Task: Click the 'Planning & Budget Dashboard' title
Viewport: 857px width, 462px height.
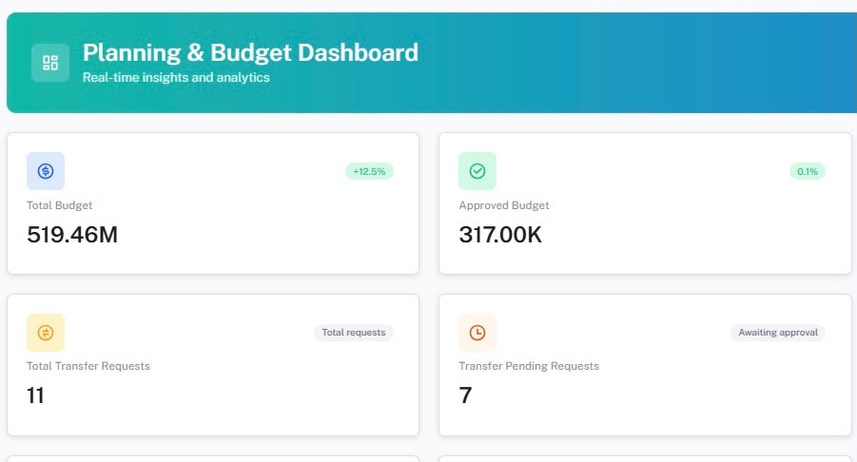Action: (250, 53)
